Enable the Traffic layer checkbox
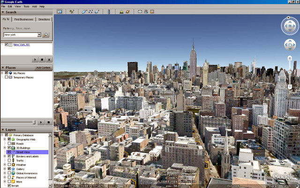 (9, 160)
